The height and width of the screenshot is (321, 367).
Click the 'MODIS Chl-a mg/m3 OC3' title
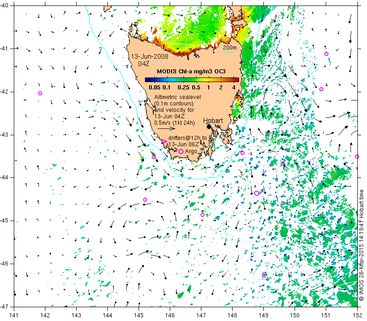click(x=191, y=72)
